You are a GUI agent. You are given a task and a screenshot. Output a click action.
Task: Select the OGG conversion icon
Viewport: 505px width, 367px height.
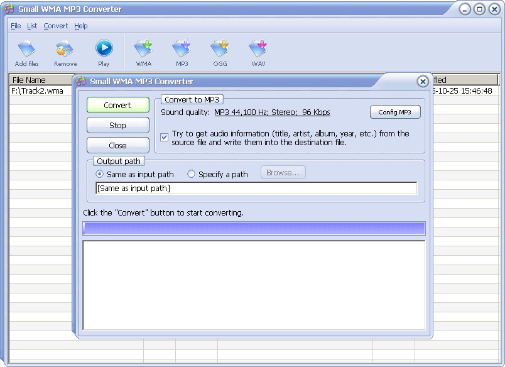pyautogui.click(x=220, y=53)
